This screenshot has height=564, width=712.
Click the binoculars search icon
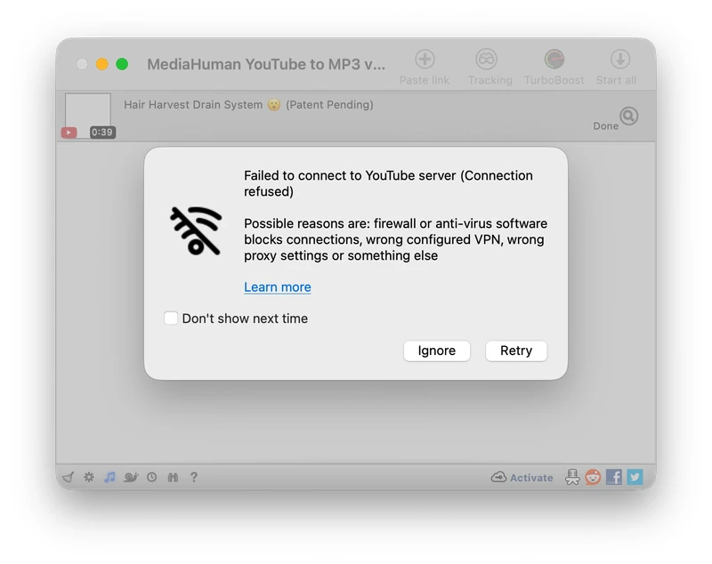[x=173, y=477]
